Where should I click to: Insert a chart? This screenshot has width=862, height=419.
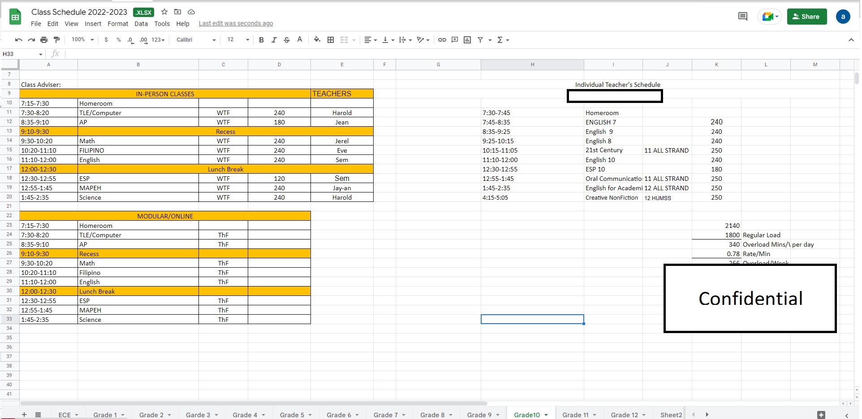tap(467, 40)
